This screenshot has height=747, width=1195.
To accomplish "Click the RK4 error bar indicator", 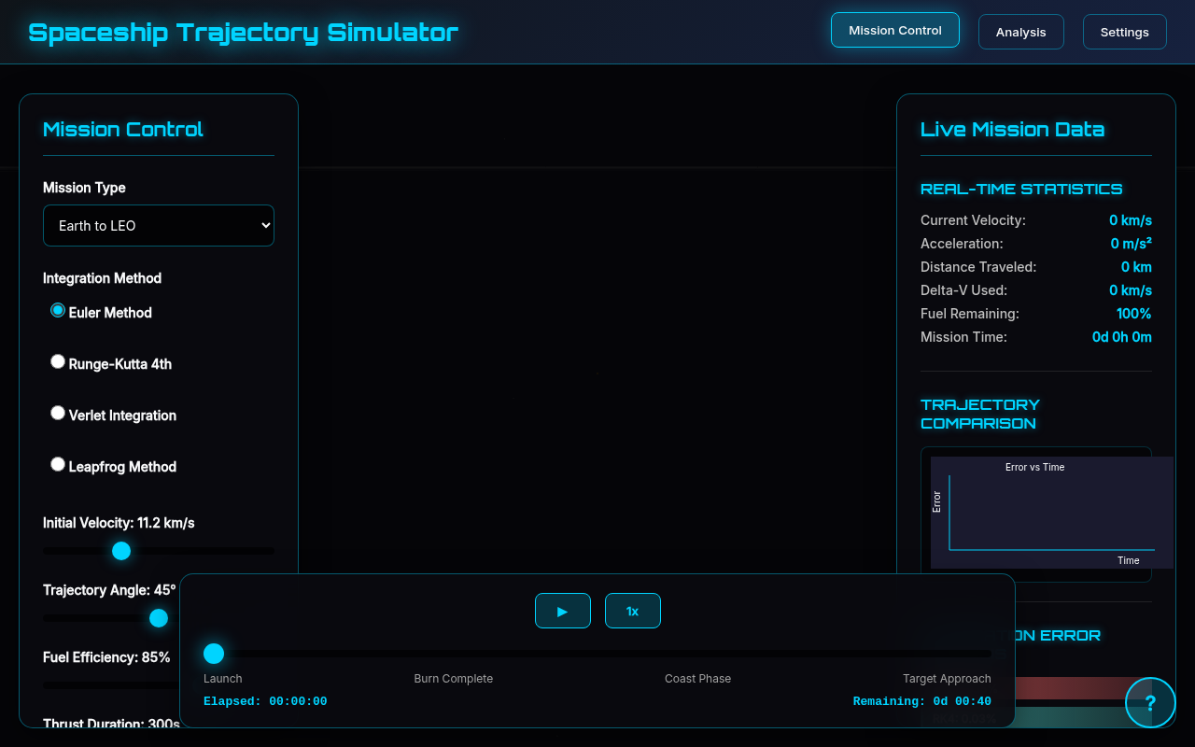I will [1074, 719].
